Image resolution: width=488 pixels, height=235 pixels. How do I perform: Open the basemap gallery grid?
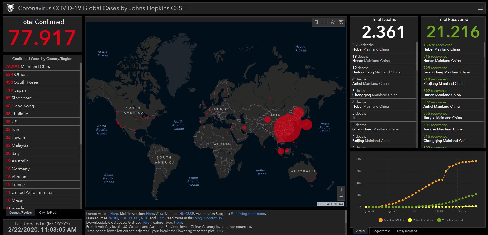341,22
